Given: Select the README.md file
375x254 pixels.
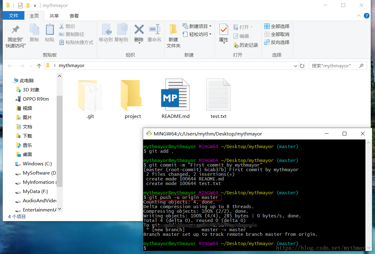Looking at the screenshot, I should (175, 99).
